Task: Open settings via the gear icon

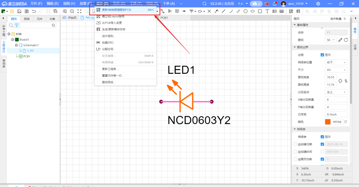Action: (x=318, y=4)
